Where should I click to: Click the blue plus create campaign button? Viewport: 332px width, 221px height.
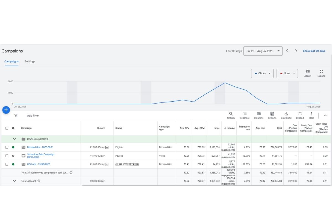tap(6, 110)
